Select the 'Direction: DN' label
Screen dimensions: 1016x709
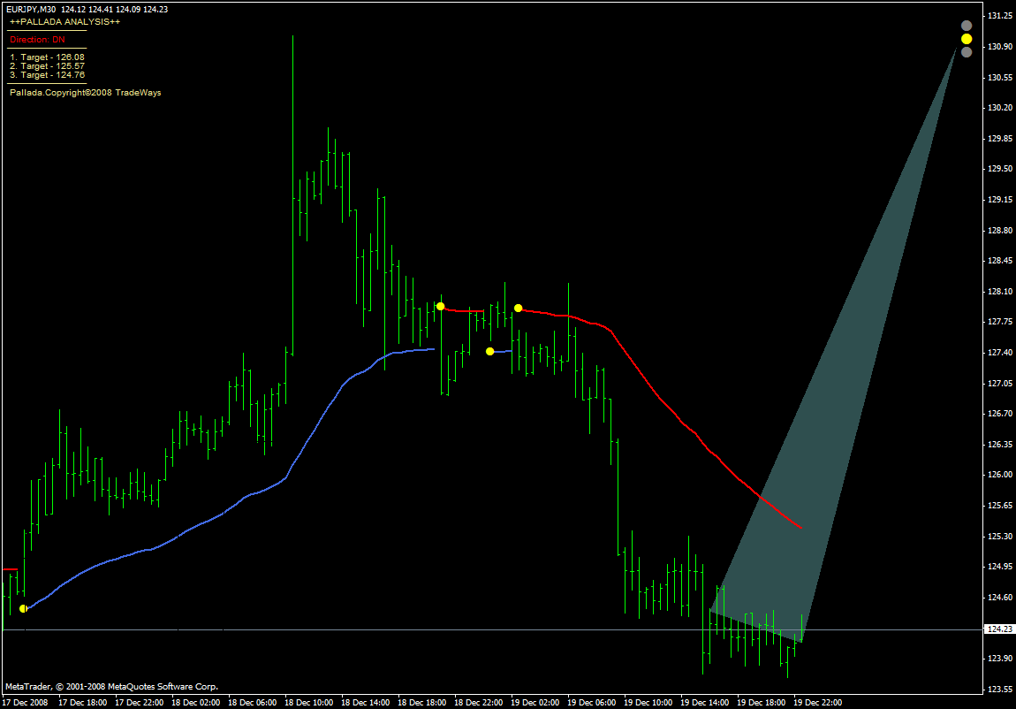pos(38,40)
